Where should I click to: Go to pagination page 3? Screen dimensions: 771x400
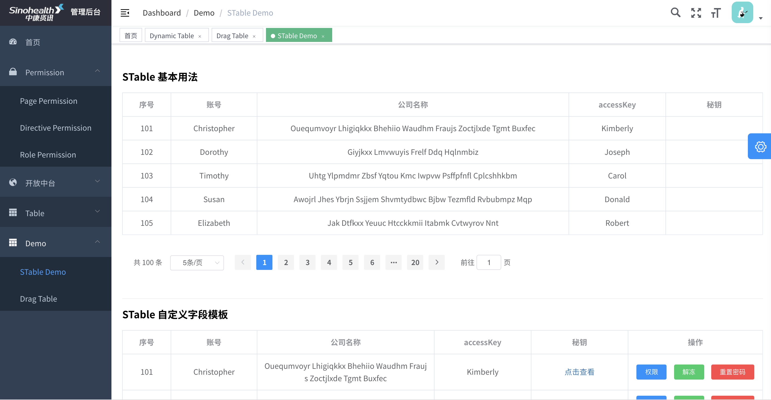307,262
